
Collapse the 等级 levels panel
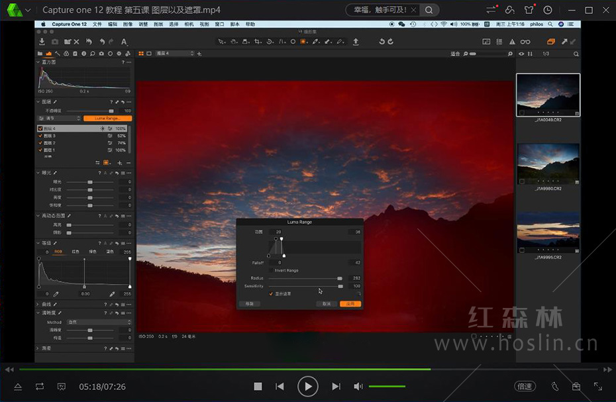tap(38, 243)
